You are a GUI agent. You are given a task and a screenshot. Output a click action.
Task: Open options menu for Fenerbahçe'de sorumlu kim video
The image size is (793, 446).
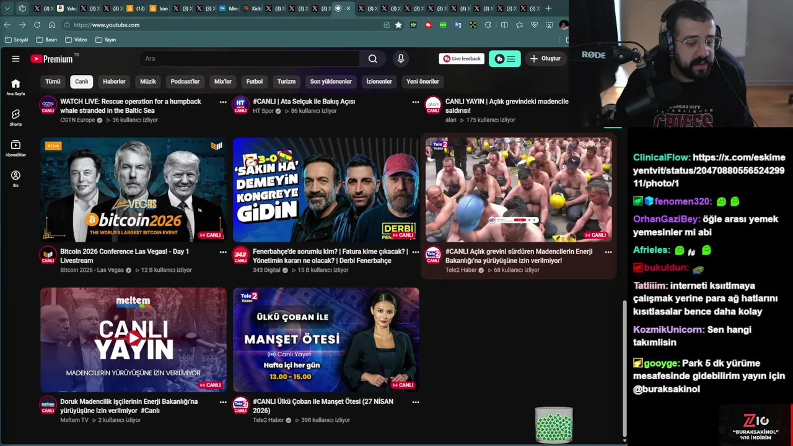(x=416, y=252)
